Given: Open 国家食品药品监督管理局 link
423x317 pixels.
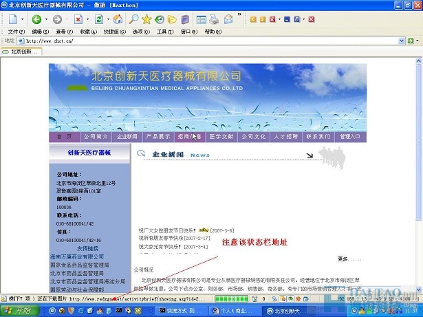Looking at the screenshot, I should (x=80, y=265).
